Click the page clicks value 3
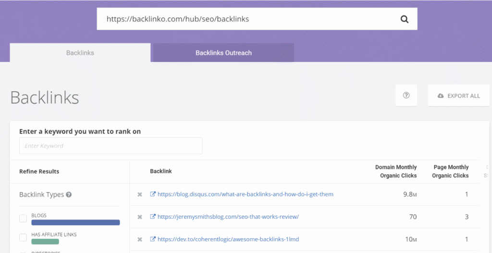Image resolution: width=492 pixels, height=253 pixels. (x=467, y=217)
